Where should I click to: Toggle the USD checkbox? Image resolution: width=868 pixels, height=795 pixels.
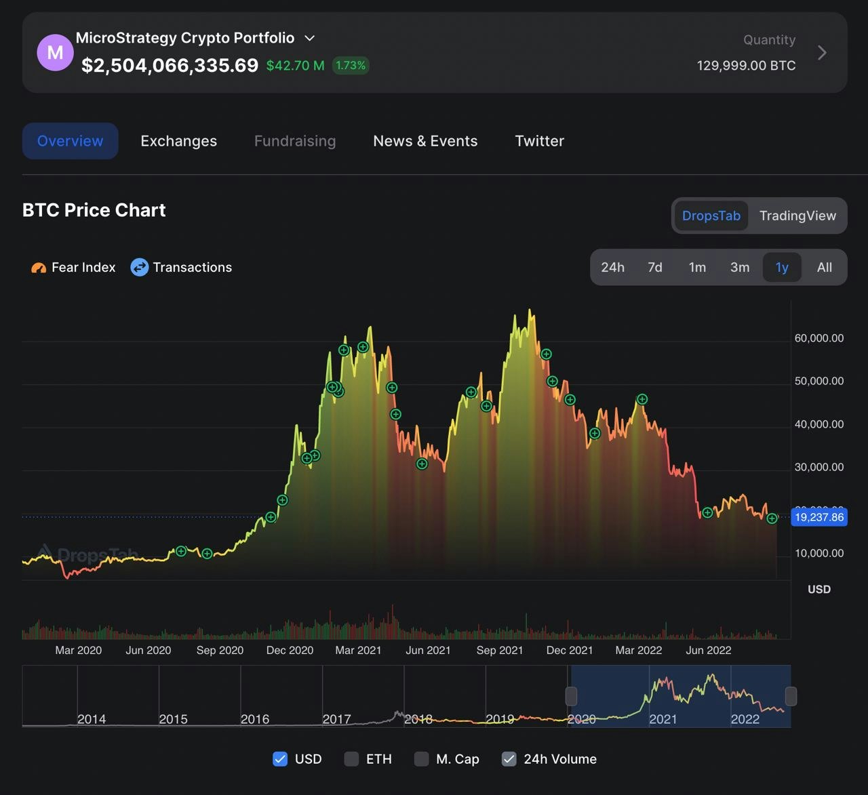280,759
